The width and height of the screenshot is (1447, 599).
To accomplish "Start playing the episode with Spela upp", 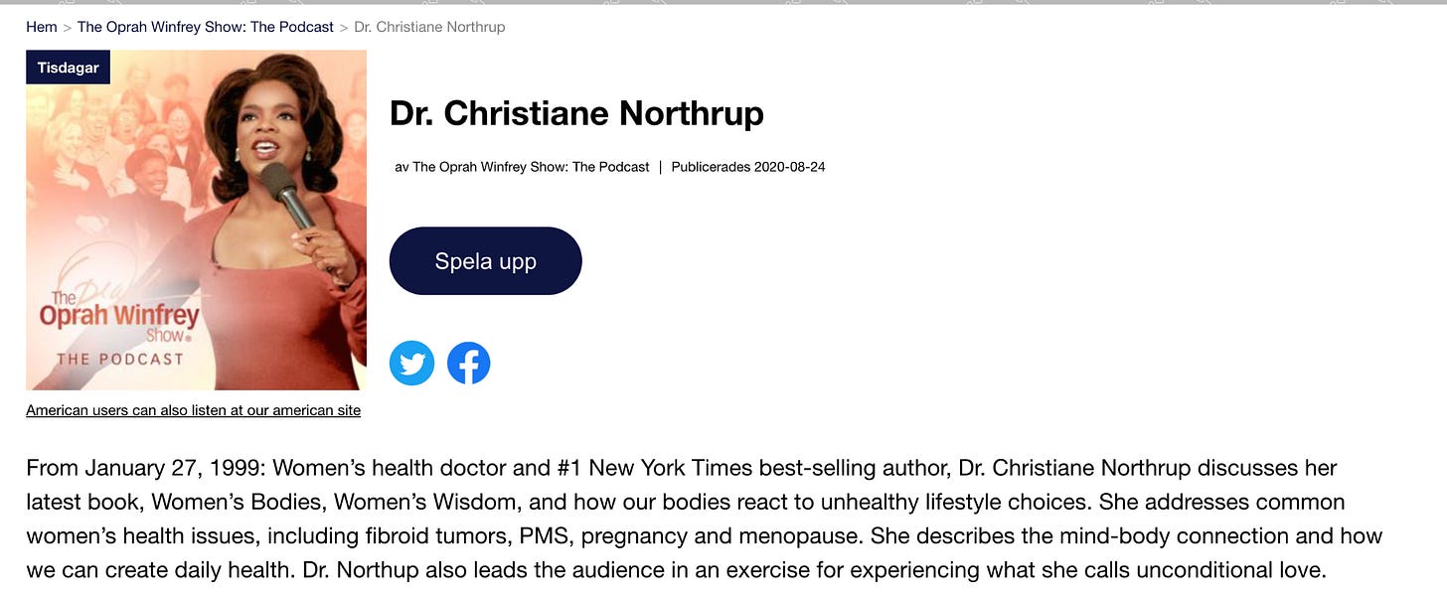I will click(x=485, y=260).
